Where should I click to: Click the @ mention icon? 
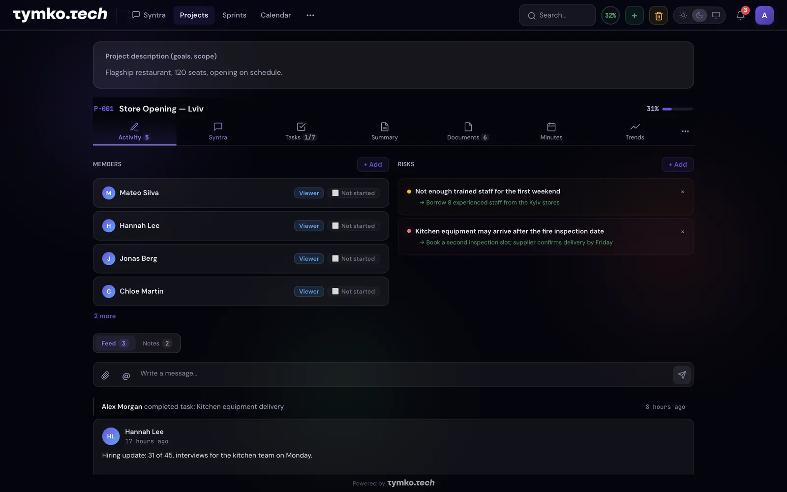(126, 376)
